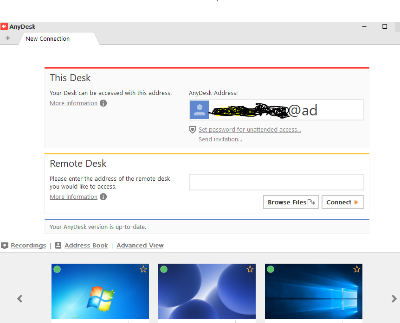Maximize the AnyDesk window
This screenshot has width=400, height=323.
pos(385,26)
